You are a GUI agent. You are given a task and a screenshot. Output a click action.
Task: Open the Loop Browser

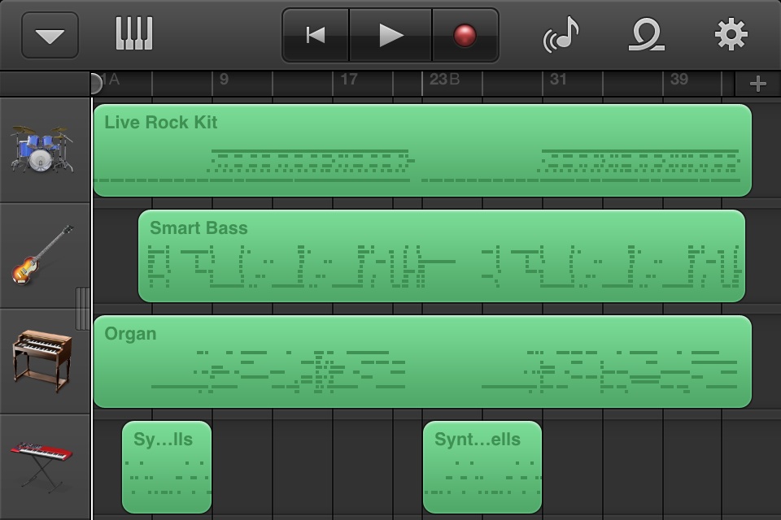[647, 35]
